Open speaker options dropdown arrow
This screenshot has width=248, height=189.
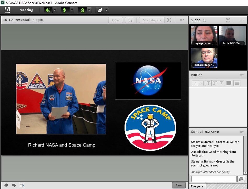tap(55, 10)
